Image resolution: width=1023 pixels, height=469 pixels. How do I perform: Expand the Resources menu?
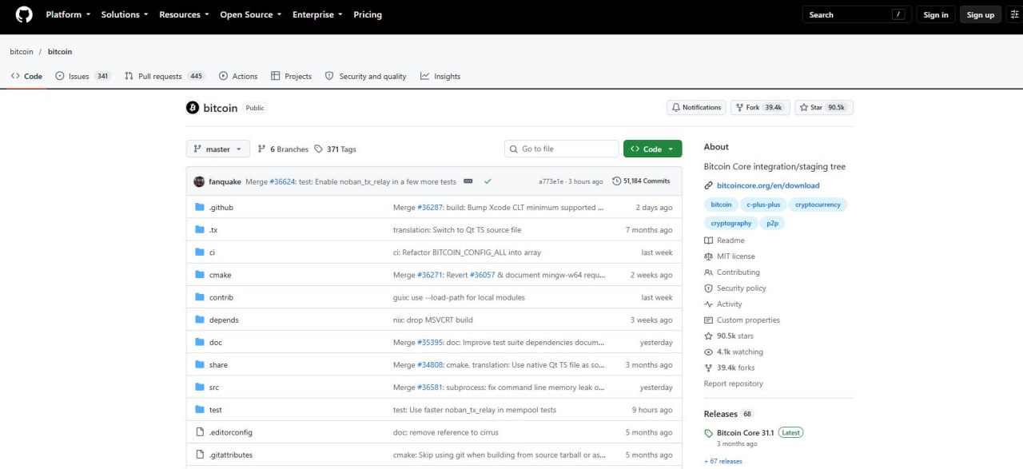[184, 14]
